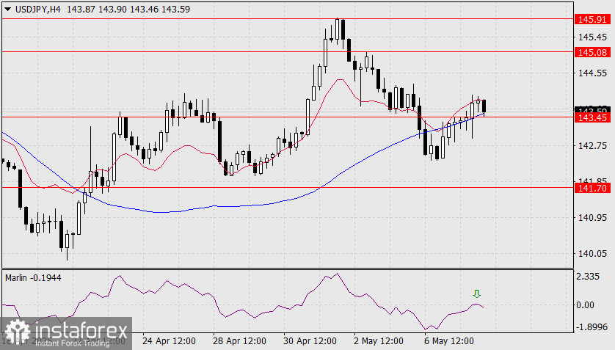Click the 28 Apr 12:00 time label
615x350 pixels.
pyautogui.click(x=239, y=341)
